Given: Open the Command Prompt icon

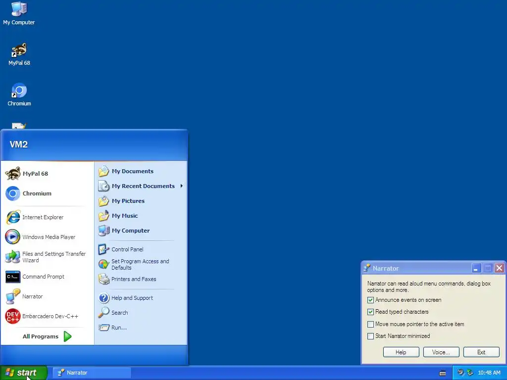Looking at the screenshot, I should (x=13, y=277).
